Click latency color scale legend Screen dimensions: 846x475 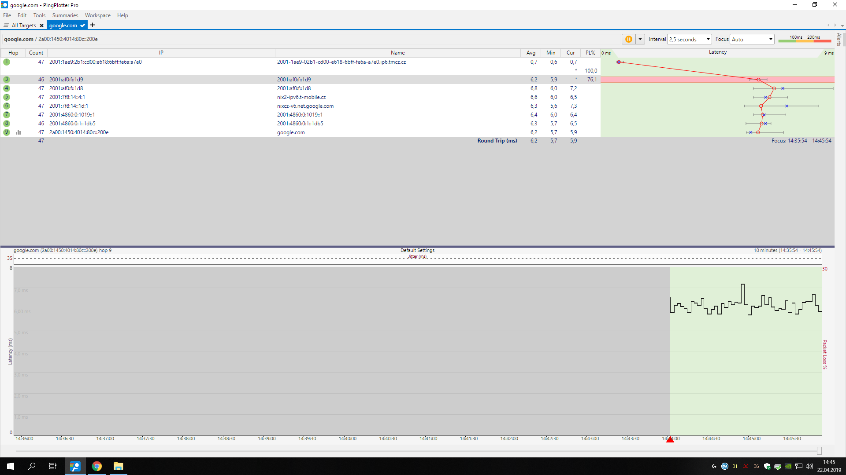(x=804, y=39)
